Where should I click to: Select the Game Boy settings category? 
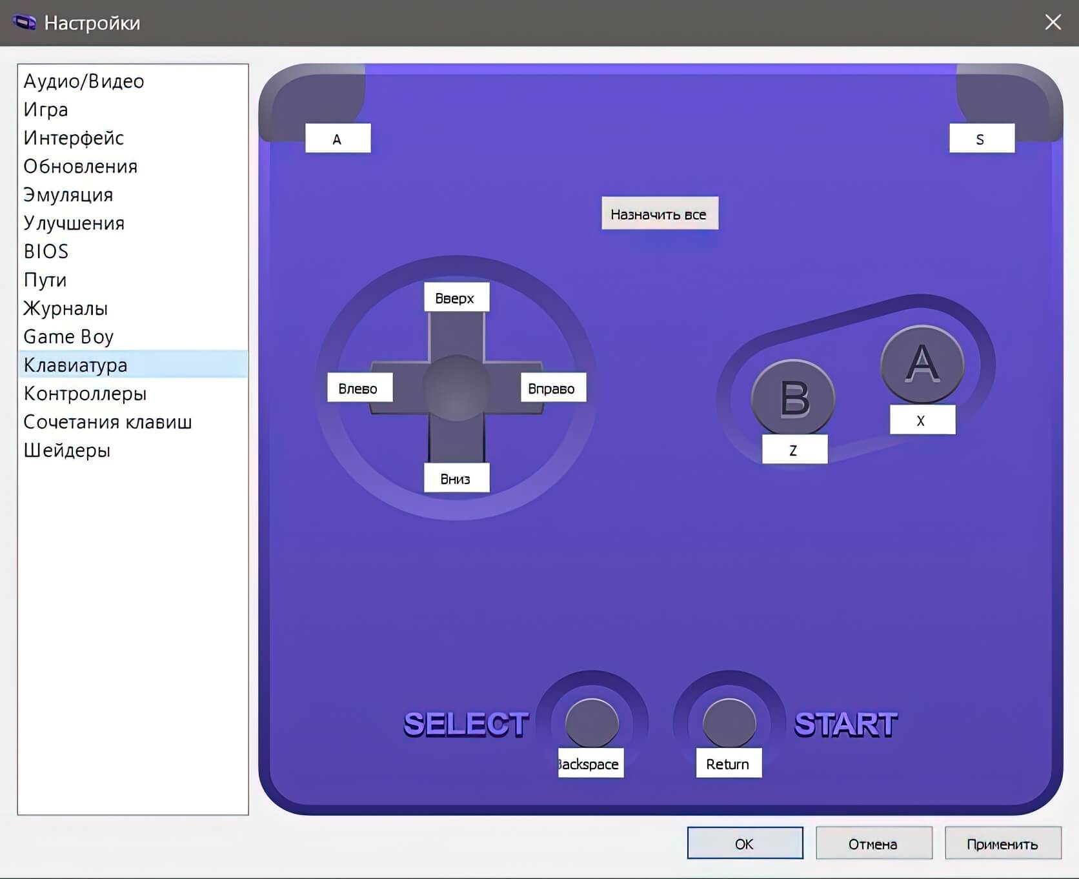click(68, 337)
